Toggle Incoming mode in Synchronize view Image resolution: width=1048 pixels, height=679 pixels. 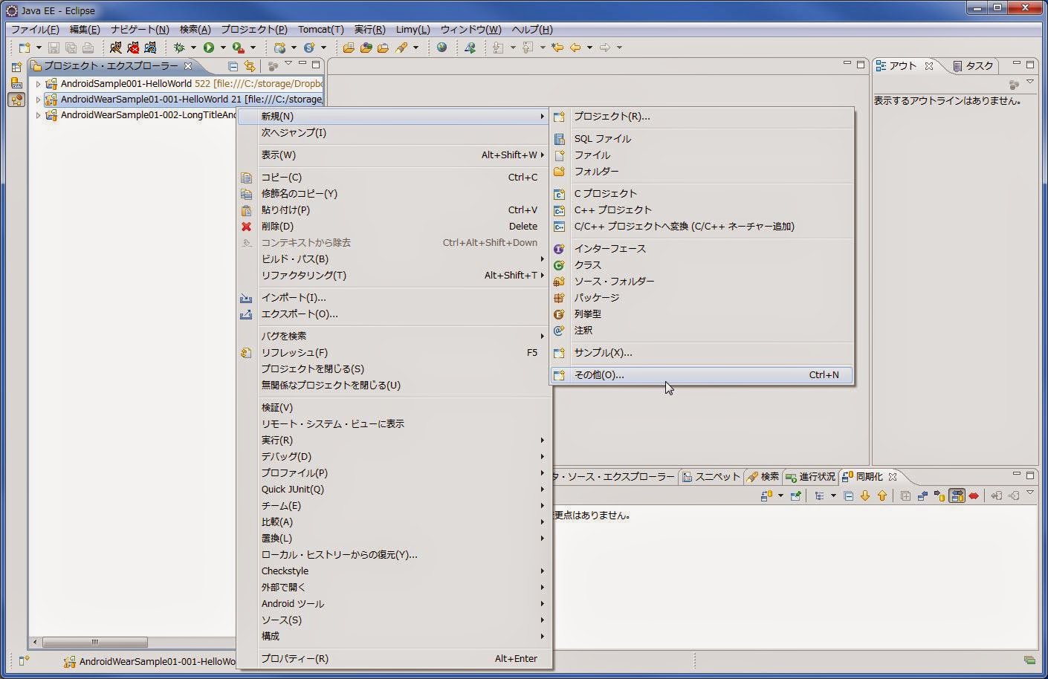coord(922,496)
